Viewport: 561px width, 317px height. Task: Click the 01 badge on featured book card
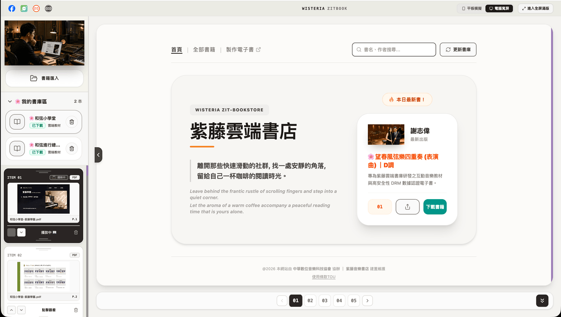tap(380, 207)
